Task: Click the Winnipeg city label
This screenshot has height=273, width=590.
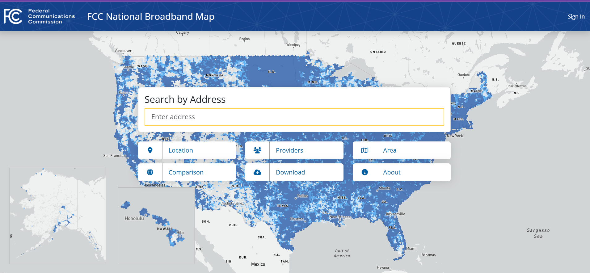Action: [293, 45]
